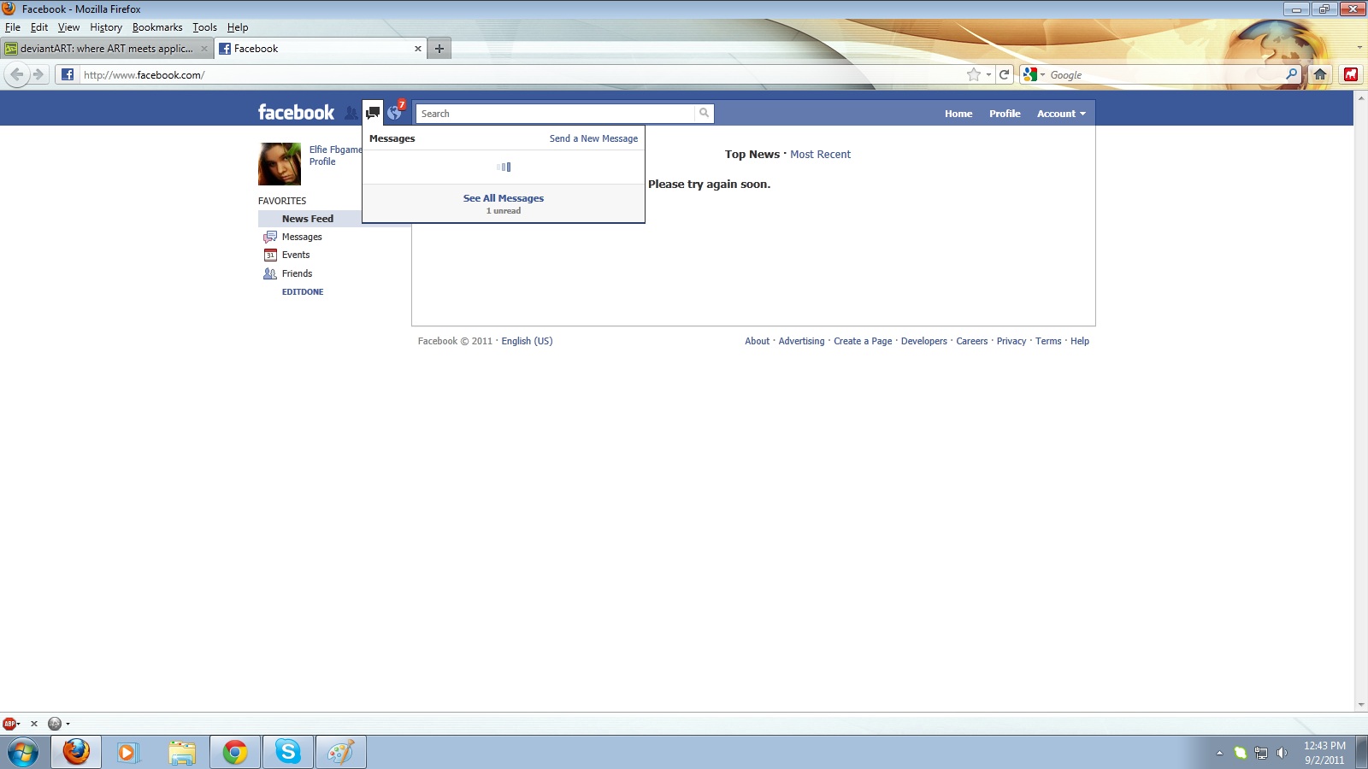Click the Firefox back arrow button

(x=16, y=74)
